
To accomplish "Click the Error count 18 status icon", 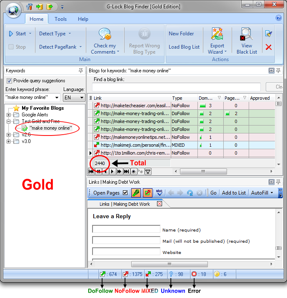I will [x=194, y=274].
